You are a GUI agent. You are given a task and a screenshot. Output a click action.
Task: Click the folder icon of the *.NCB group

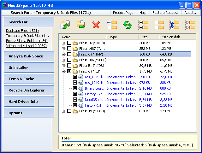tap(75, 43)
